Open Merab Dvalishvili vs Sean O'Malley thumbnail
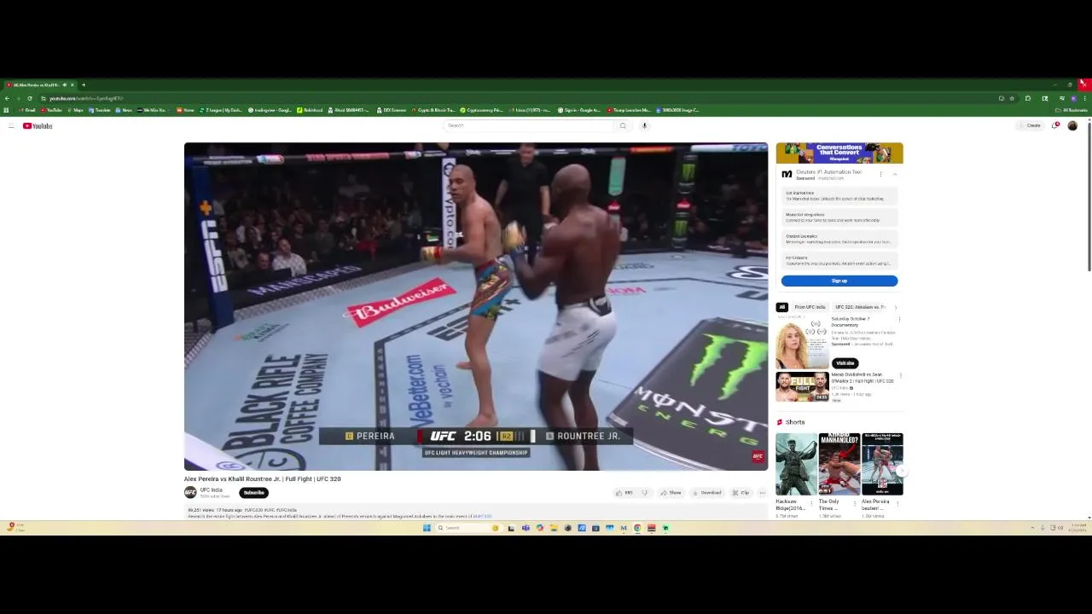Viewport: 1092px width, 614px height. [x=802, y=386]
